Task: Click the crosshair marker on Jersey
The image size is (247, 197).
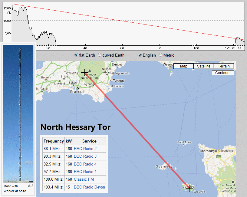Action: click(189, 188)
